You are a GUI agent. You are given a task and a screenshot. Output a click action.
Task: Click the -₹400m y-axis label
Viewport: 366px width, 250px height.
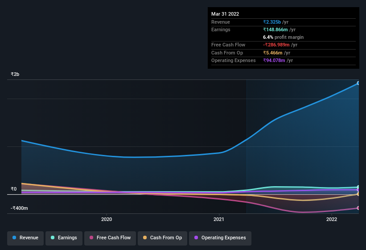click(19, 208)
